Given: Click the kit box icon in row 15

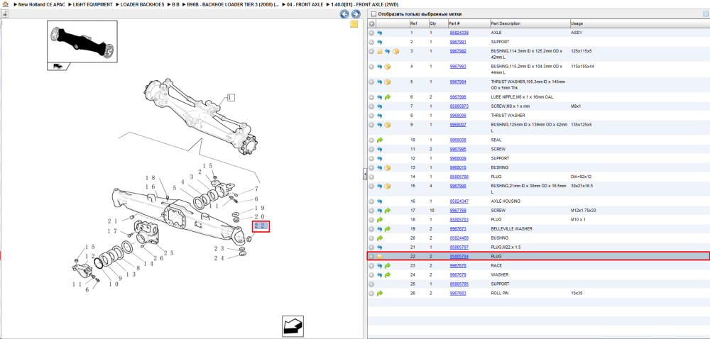Looking at the screenshot, I should (388, 187).
